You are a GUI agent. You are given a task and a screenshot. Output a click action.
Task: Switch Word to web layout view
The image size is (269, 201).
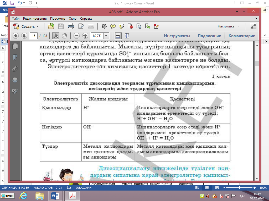pyautogui.click(x=217, y=187)
